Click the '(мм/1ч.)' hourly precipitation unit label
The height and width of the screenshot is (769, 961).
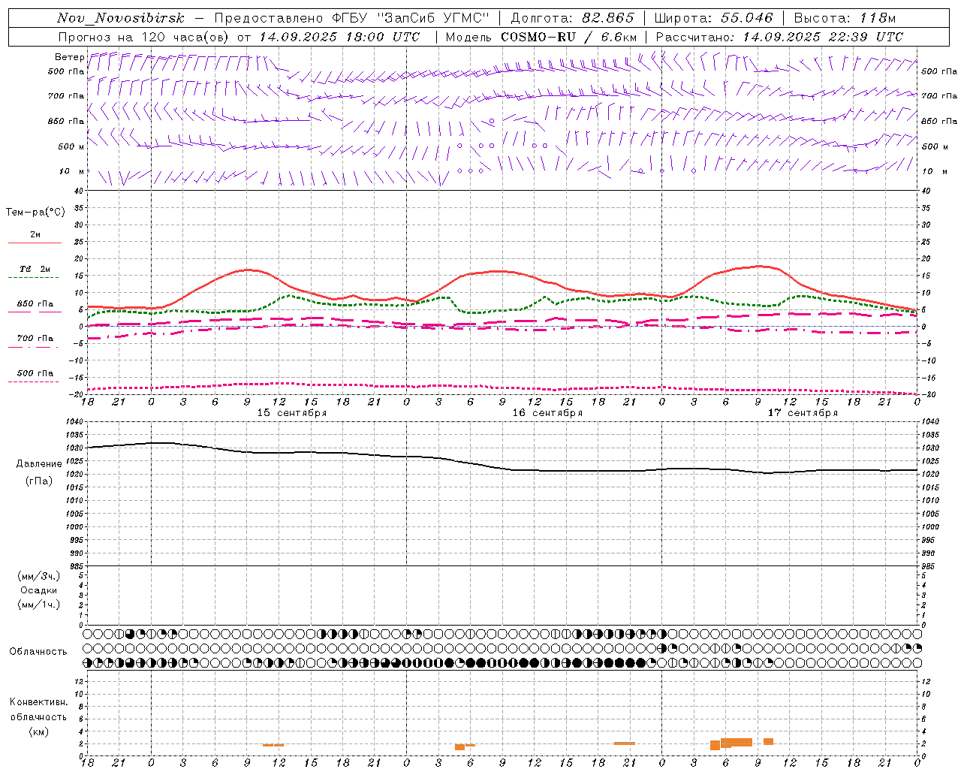[x=39, y=605]
